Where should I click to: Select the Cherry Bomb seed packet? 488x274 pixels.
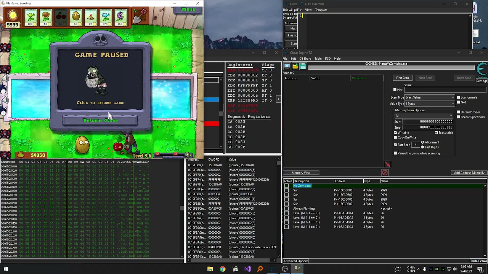tap(61, 18)
